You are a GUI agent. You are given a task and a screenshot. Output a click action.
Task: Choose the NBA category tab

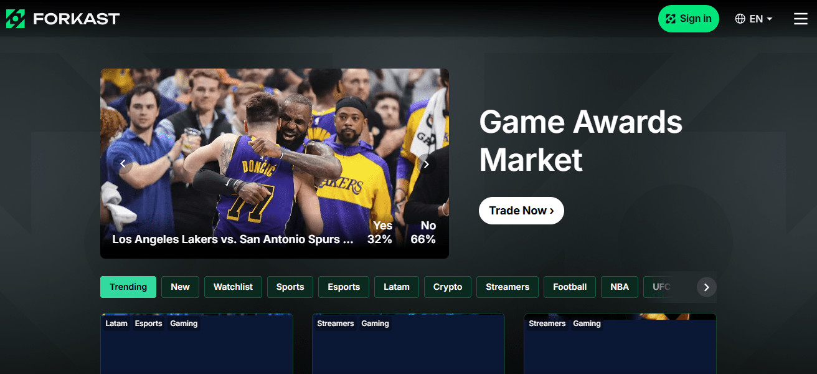[620, 287]
